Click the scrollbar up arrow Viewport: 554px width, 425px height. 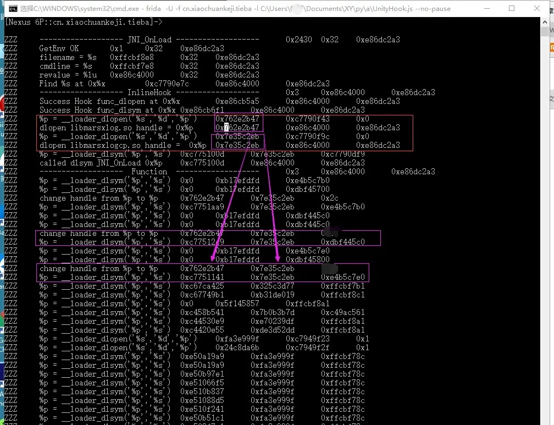pyautogui.click(x=545, y=22)
